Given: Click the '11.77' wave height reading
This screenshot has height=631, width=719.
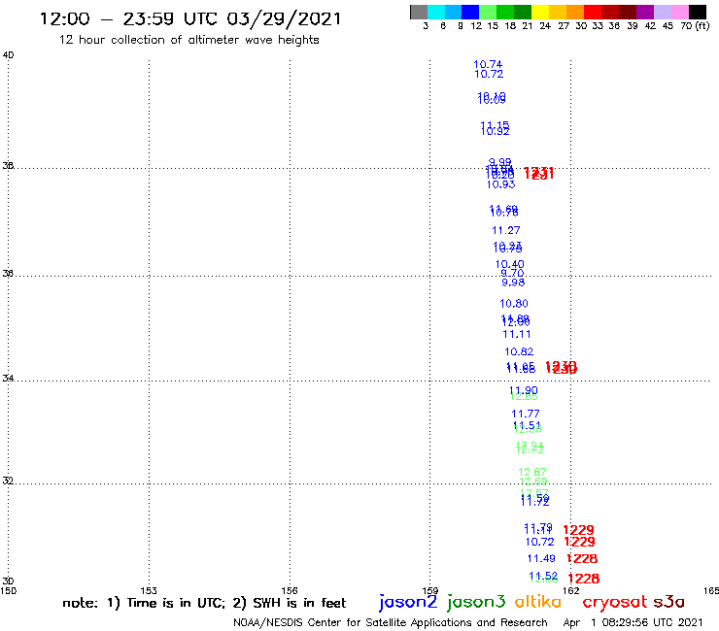Looking at the screenshot, I should 526,414.
